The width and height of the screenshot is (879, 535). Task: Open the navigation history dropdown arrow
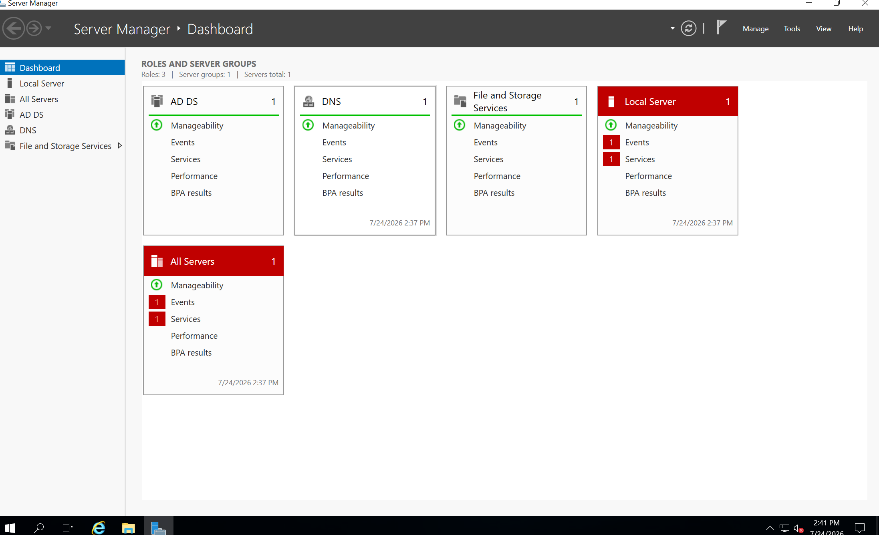point(48,28)
